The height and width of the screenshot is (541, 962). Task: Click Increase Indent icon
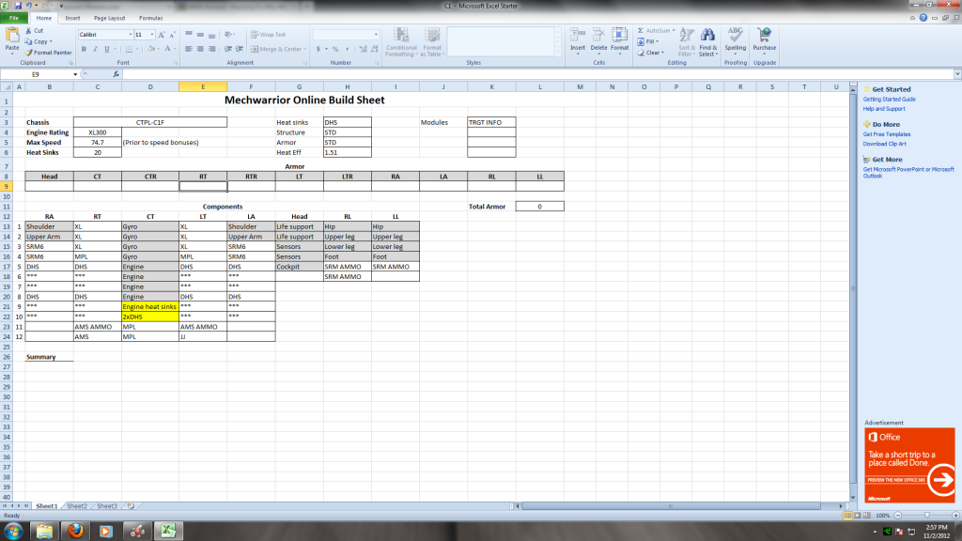[240, 49]
